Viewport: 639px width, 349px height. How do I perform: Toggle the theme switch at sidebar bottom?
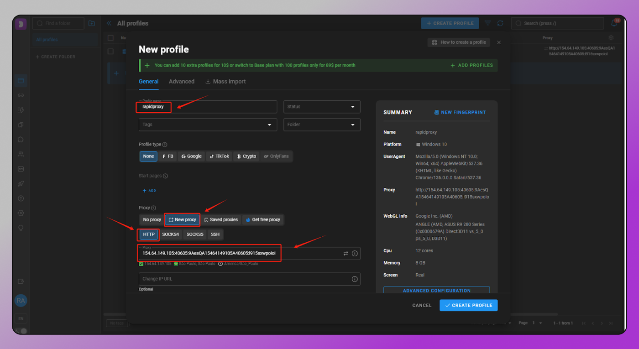tap(21, 331)
